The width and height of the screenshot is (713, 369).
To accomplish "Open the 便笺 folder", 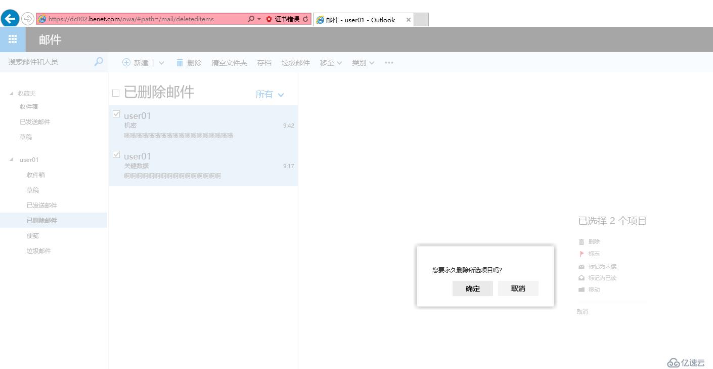I will (33, 236).
